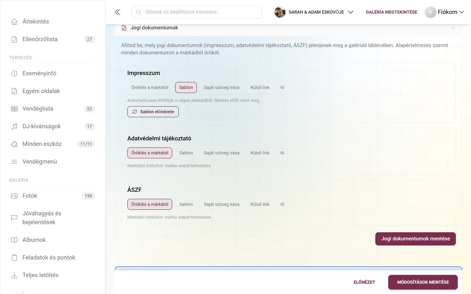
Task: Turn off Adatvédelmi tájékoztató with Ki
Action: tap(282, 153)
